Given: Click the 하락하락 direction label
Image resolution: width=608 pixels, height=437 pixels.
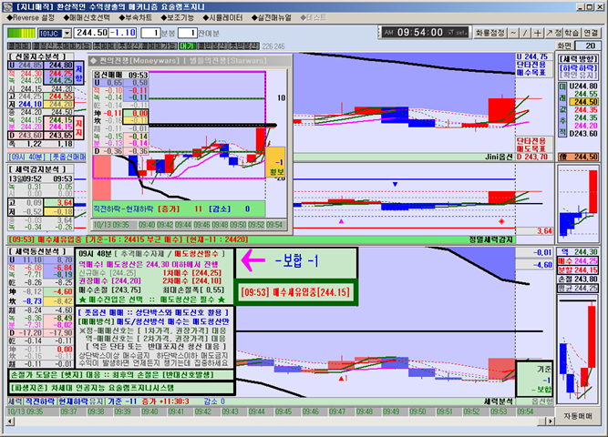Looking at the screenshot, I should pos(578,67).
